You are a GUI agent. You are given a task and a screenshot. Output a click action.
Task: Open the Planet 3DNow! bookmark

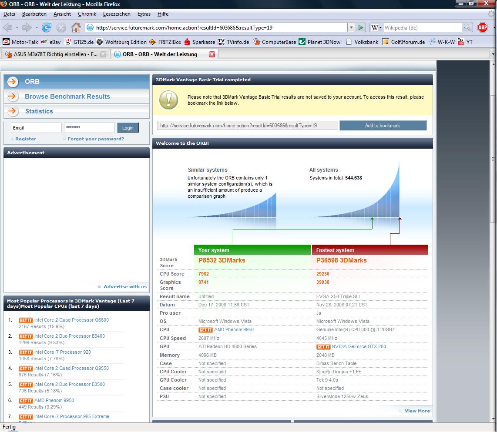tap(320, 42)
